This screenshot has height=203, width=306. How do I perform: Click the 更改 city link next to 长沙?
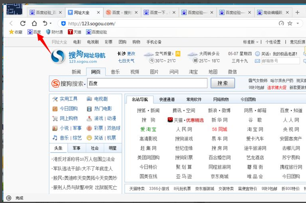(x=131, y=54)
